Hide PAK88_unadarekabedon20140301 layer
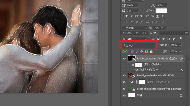This screenshot has width=190, height=106. tap(124, 75)
